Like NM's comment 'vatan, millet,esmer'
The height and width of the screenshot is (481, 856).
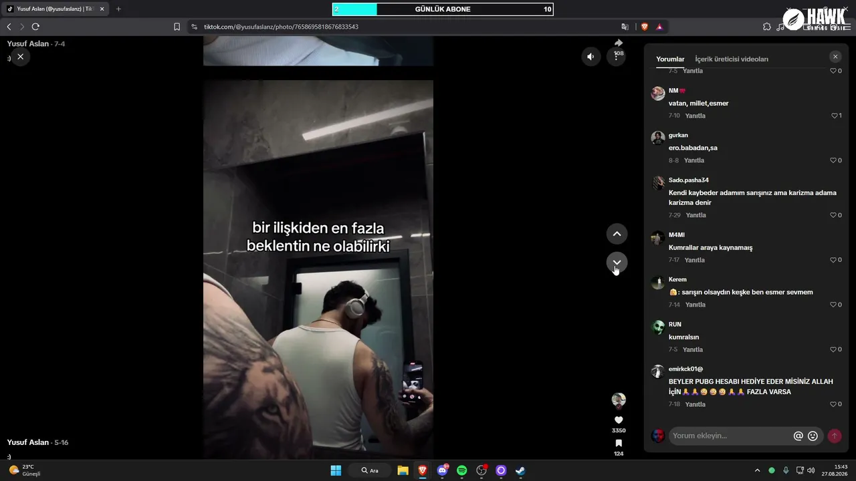tap(836, 116)
